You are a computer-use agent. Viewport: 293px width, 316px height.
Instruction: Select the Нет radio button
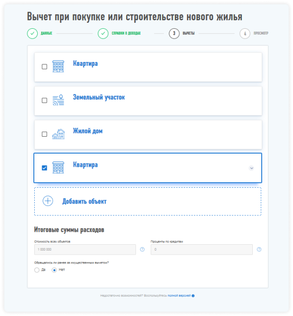(x=54, y=270)
